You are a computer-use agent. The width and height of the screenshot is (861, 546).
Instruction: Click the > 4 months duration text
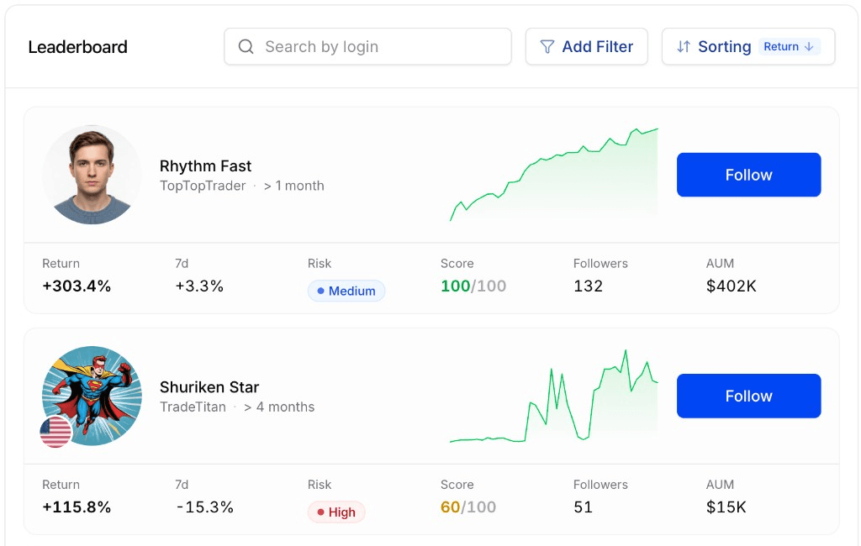[279, 407]
